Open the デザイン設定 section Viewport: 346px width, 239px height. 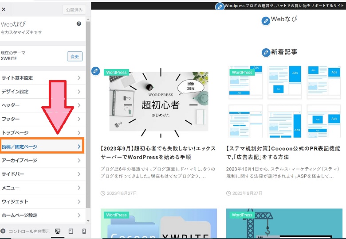(43, 92)
